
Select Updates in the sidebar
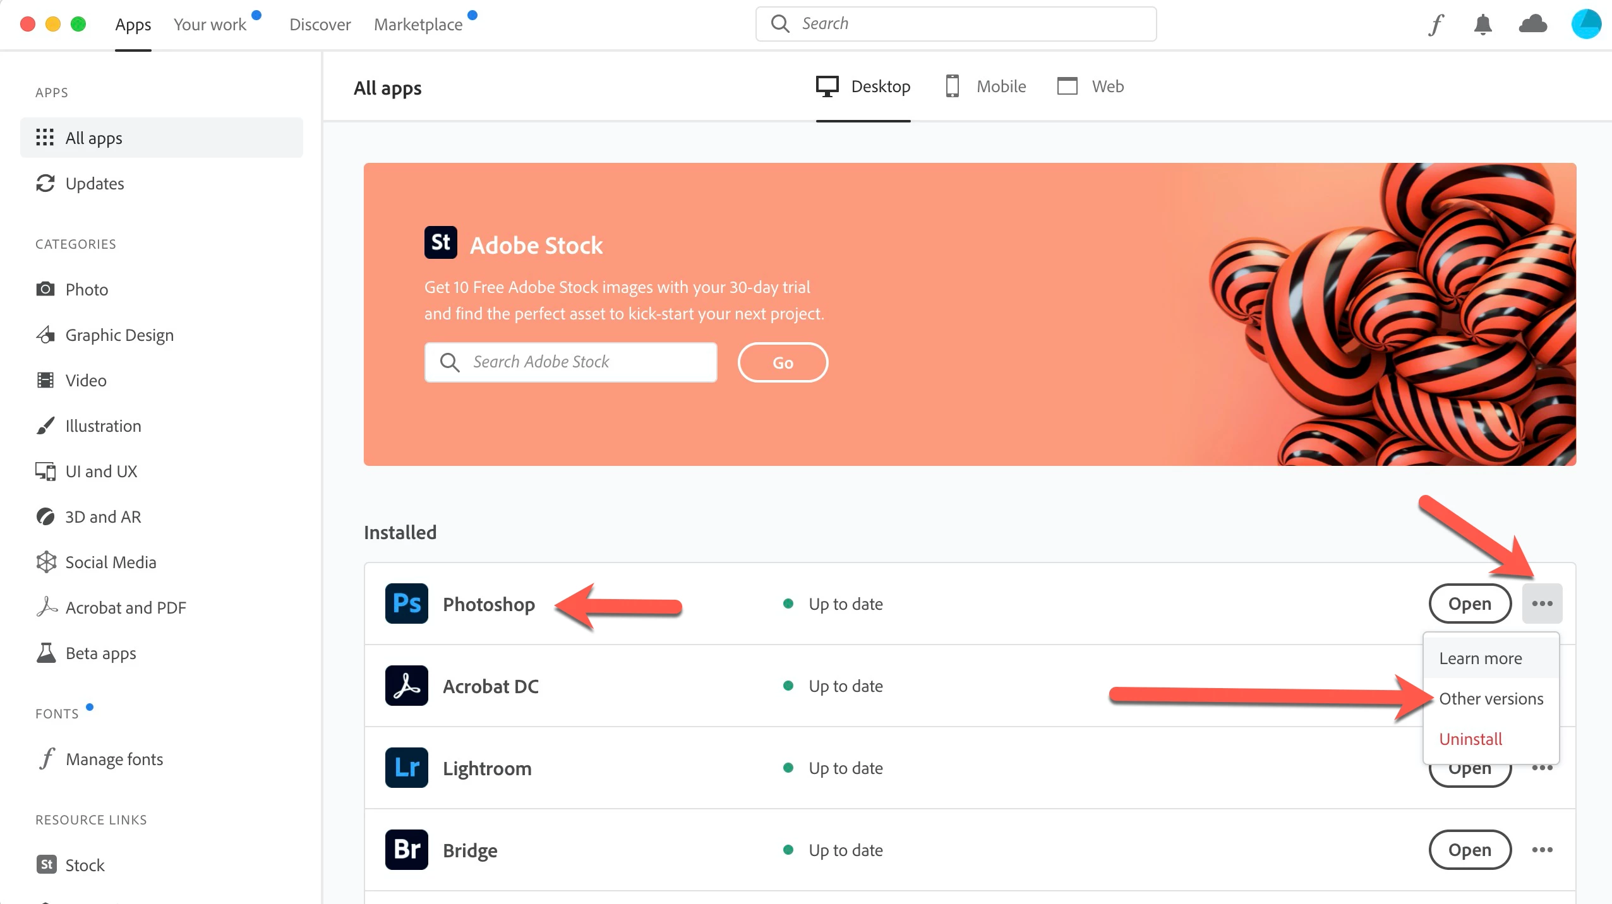coord(95,184)
